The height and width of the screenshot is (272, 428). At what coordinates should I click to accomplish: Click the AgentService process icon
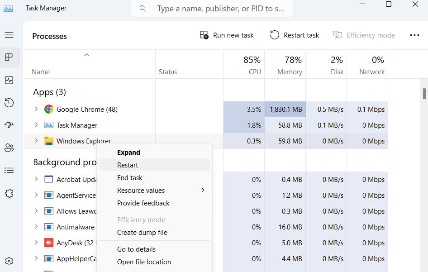(x=48, y=195)
